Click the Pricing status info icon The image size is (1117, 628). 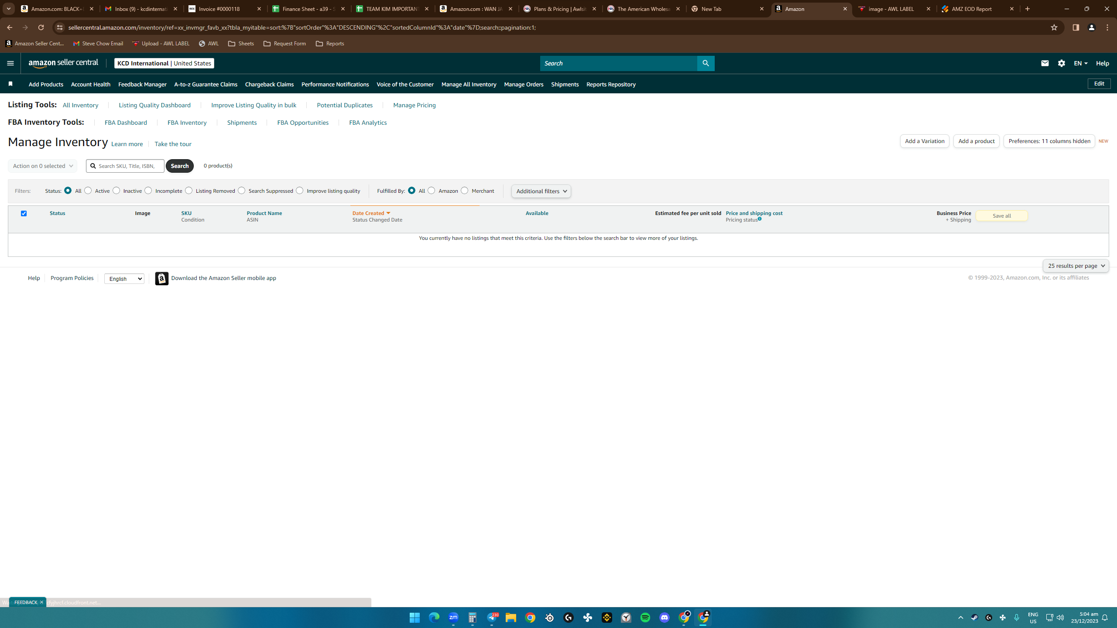tap(760, 219)
